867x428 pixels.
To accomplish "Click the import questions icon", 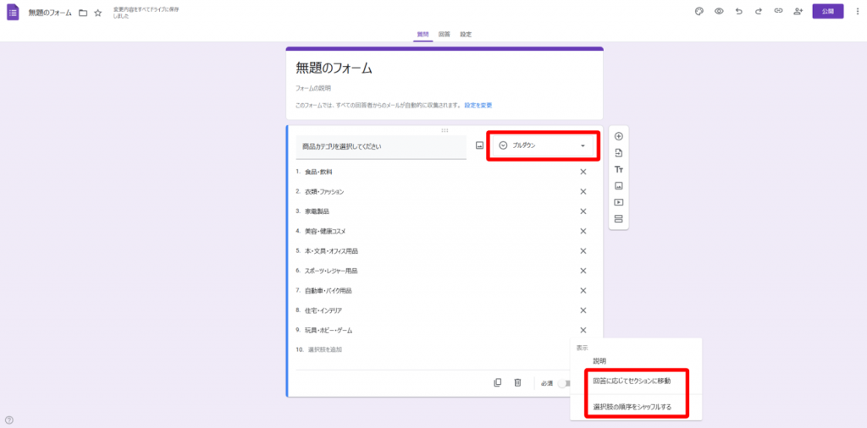I will tap(618, 153).
